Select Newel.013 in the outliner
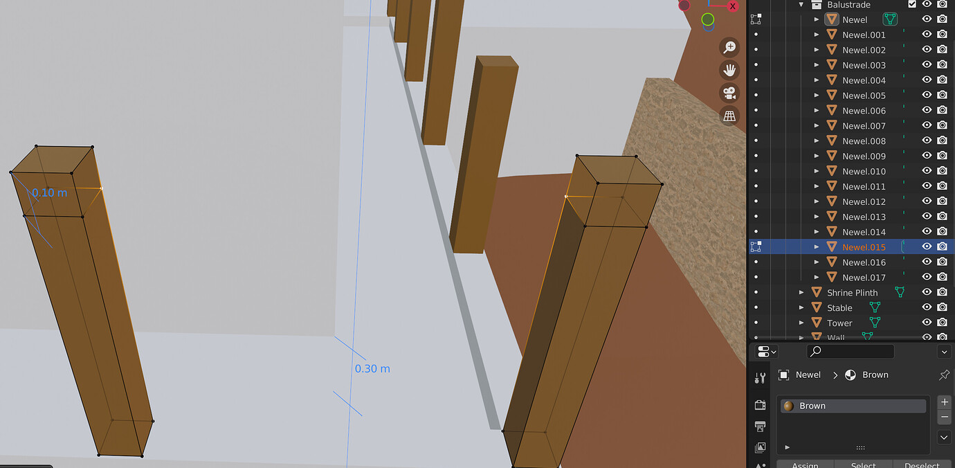The height and width of the screenshot is (468, 955). tap(864, 217)
